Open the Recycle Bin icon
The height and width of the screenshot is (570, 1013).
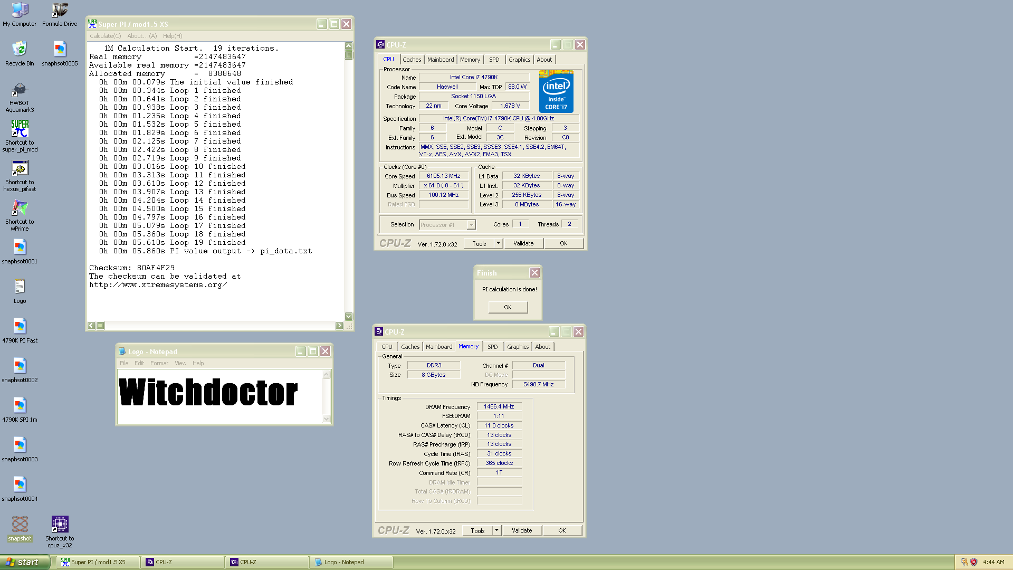(20, 53)
